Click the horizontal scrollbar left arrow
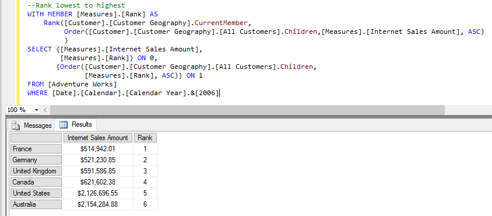The image size is (492, 216). (x=45, y=110)
